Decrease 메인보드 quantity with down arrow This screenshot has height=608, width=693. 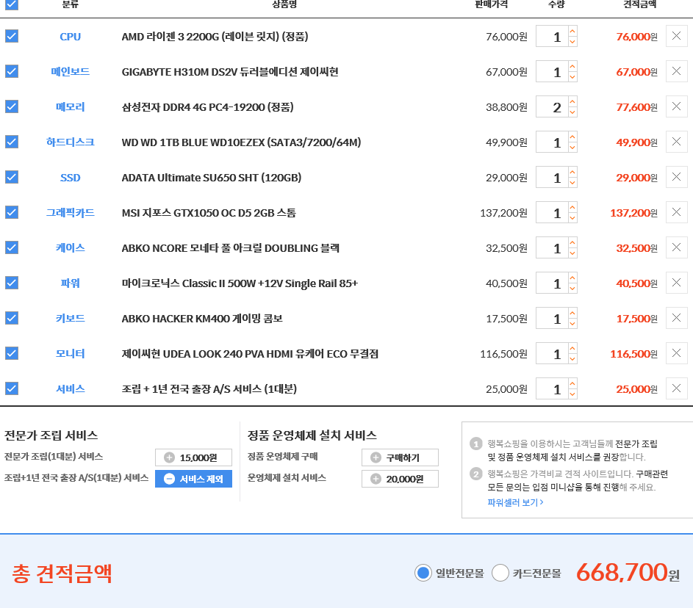click(572, 77)
